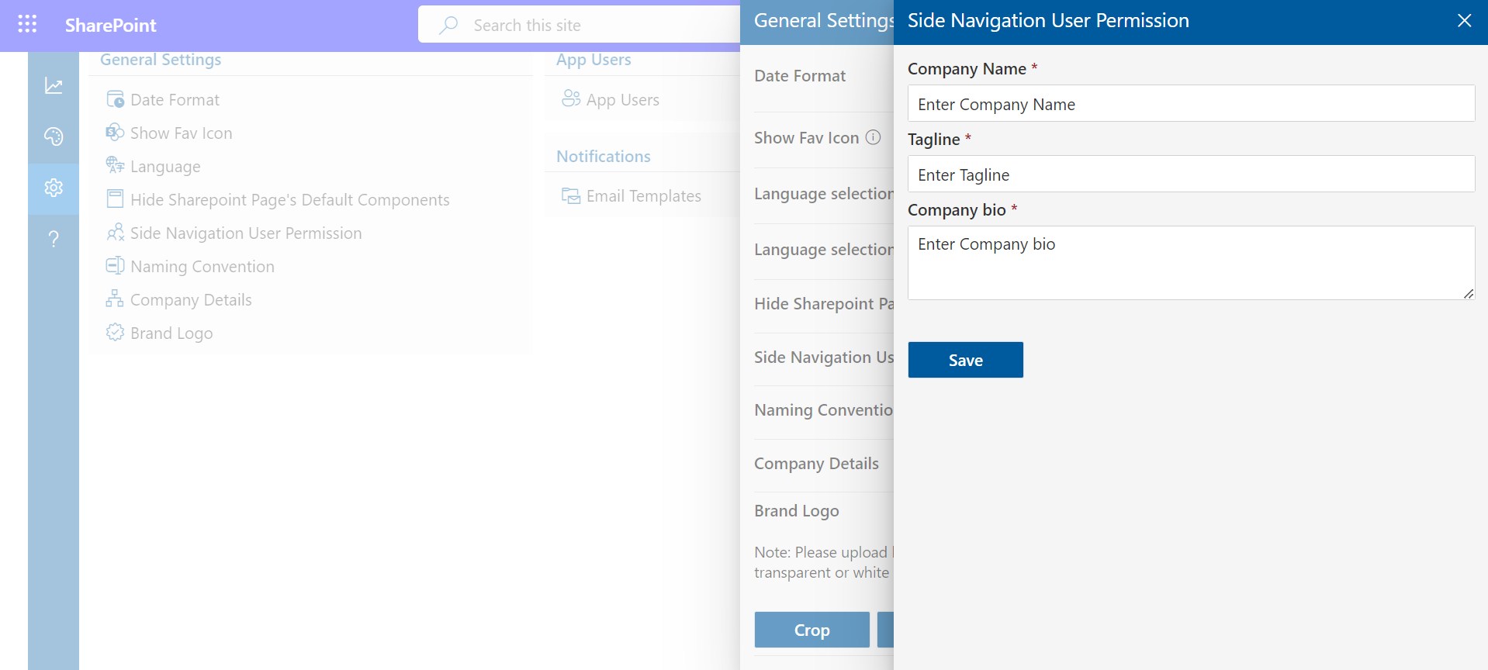Open Company Details settings link

191,300
